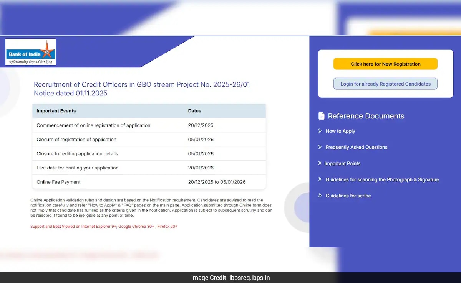461x283 pixels.
Task: Select the Online Fee Payment date range
Action: 217,182
